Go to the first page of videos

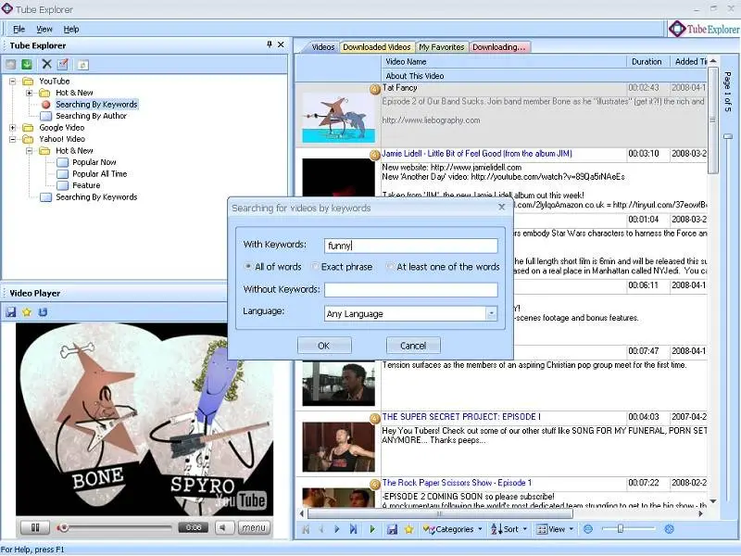(306, 529)
